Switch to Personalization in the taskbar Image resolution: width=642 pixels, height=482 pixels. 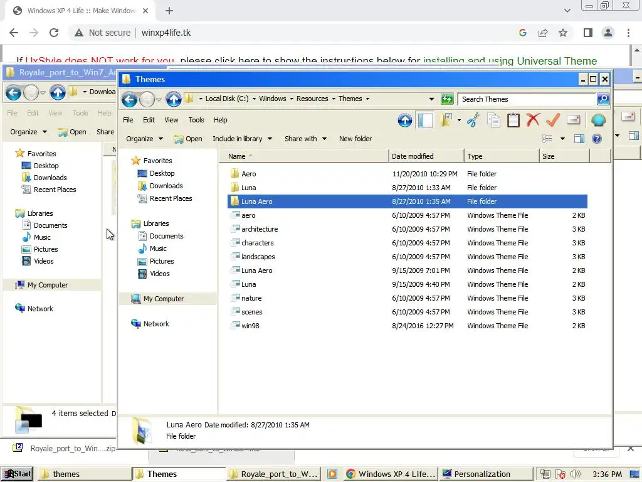486,474
